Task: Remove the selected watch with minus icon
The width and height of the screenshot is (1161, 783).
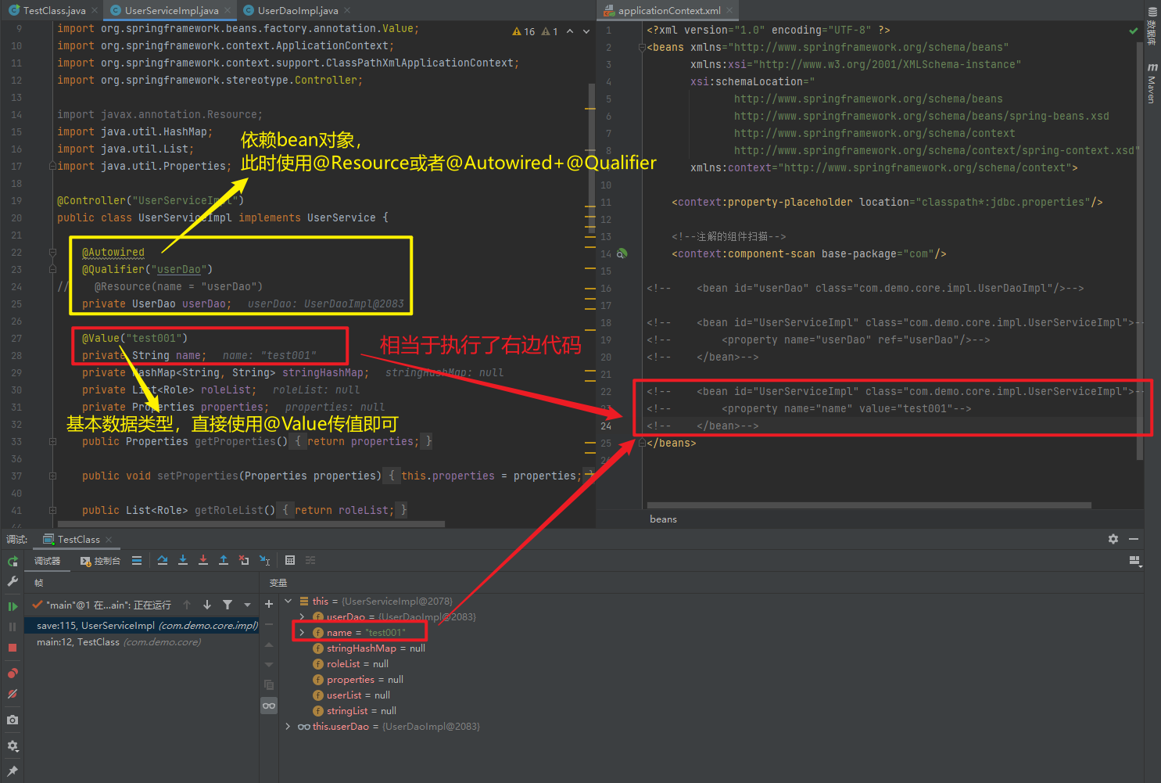Action: point(269,624)
